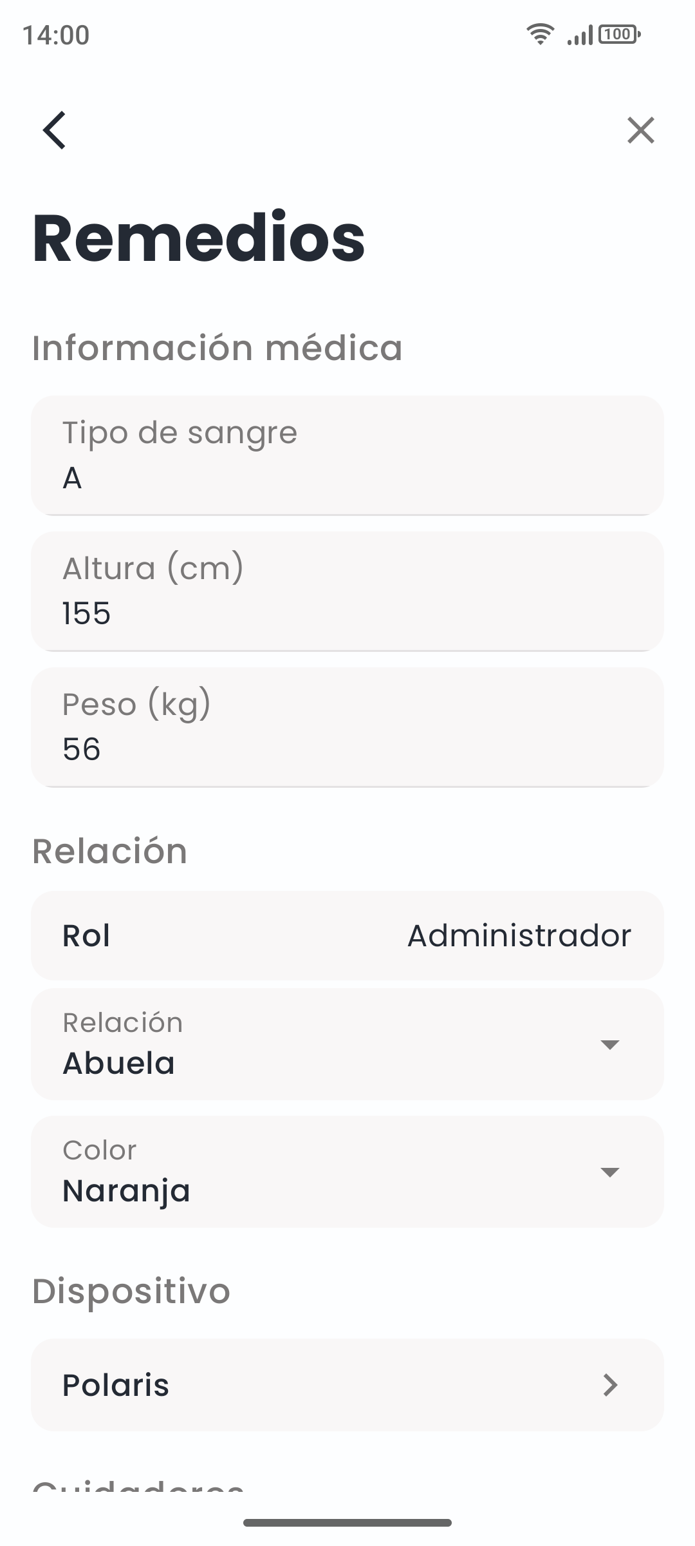Tap the back arrow icon

(x=55, y=130)
